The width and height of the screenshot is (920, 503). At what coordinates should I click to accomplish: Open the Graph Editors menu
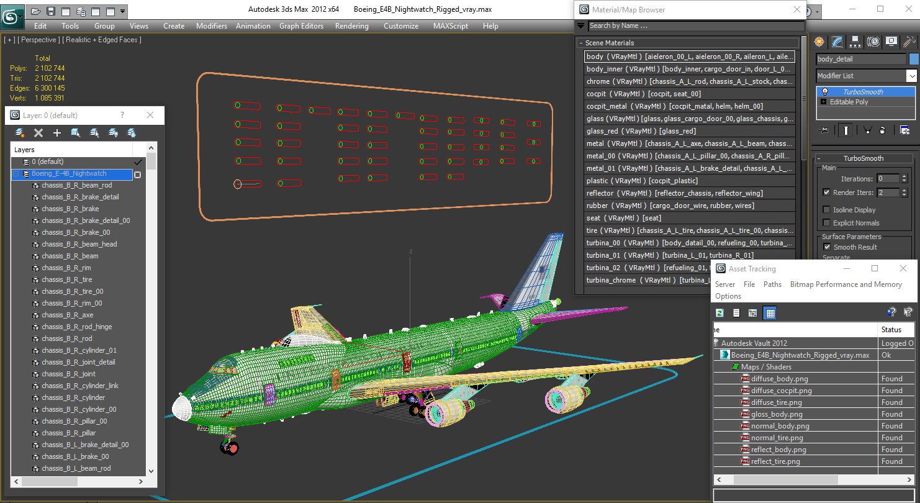click(301, 26)
